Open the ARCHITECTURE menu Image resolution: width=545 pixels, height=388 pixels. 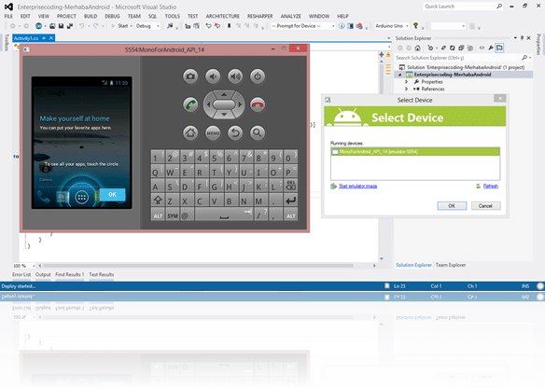[x=222, y=17]
